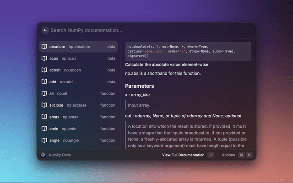Screen dimensions: 293x183
Task: Click the book icon beside acosh
Action: tap(44, 70)
